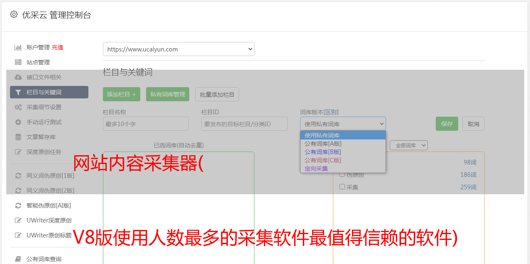The image size is (530, 264).
Task: Choose 公有词库[B版] from the list
Action: click(x=323, y=152)
